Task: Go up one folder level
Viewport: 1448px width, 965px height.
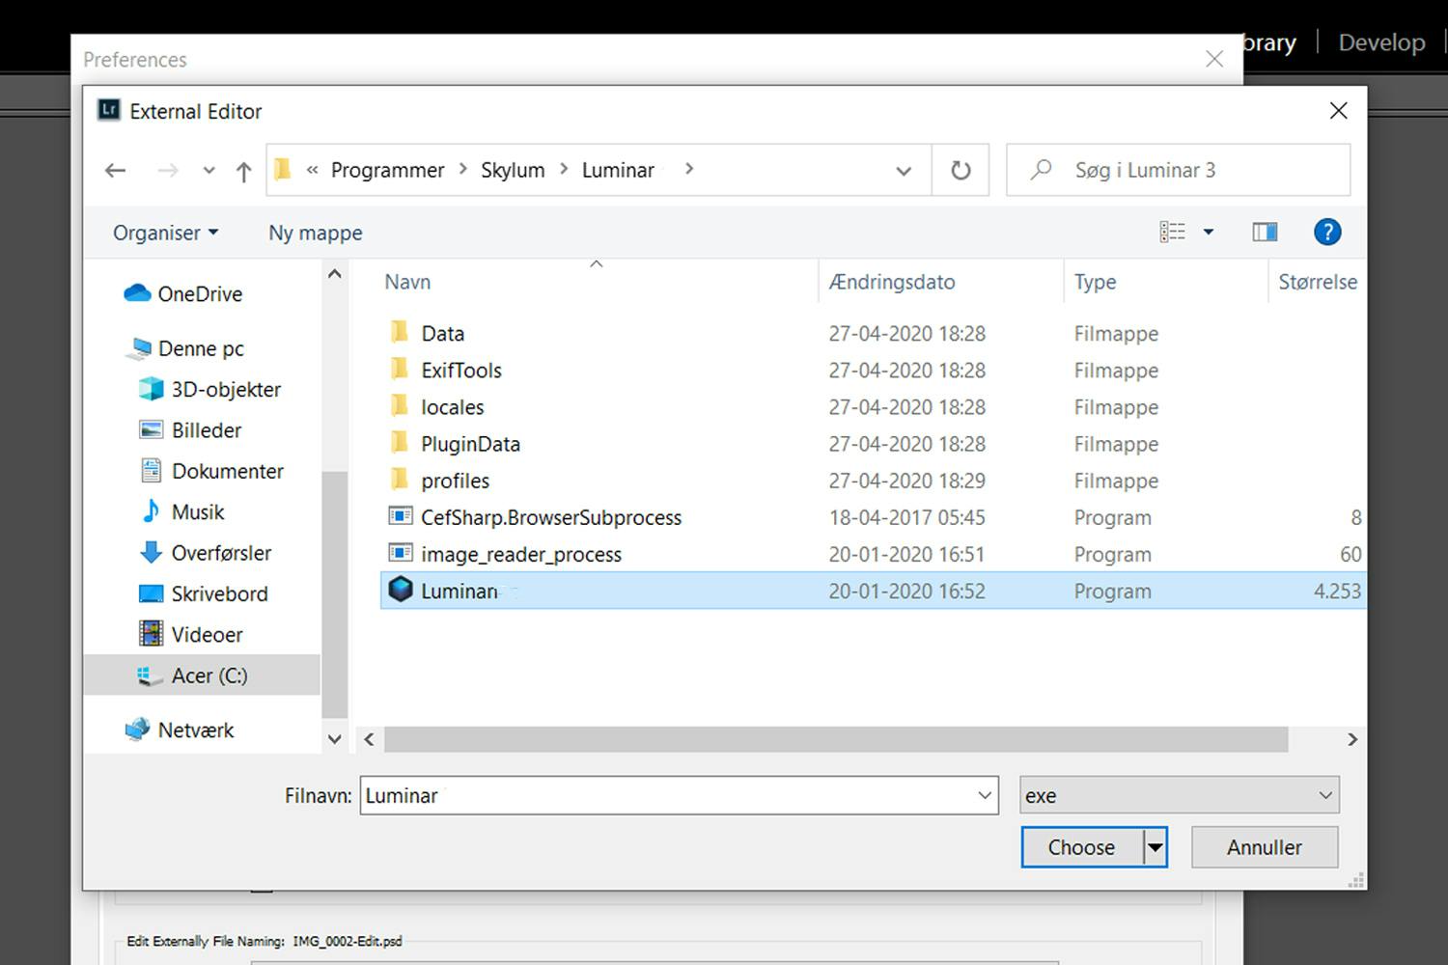Action: 243,171
